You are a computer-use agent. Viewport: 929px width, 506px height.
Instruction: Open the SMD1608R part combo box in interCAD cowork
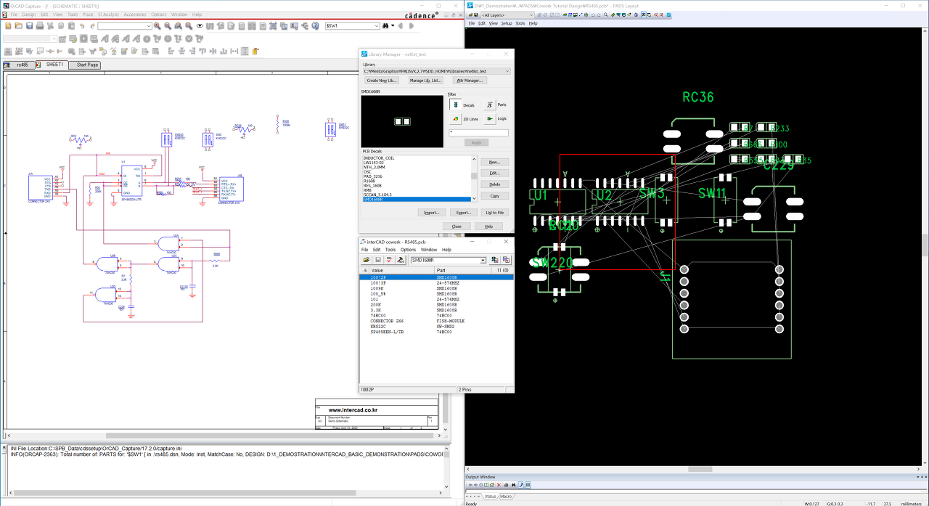[449, 260]
